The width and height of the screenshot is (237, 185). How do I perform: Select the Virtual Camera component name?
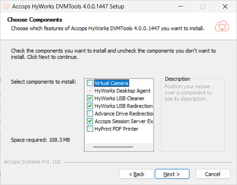pyautogui.click(x=111, y=83)
